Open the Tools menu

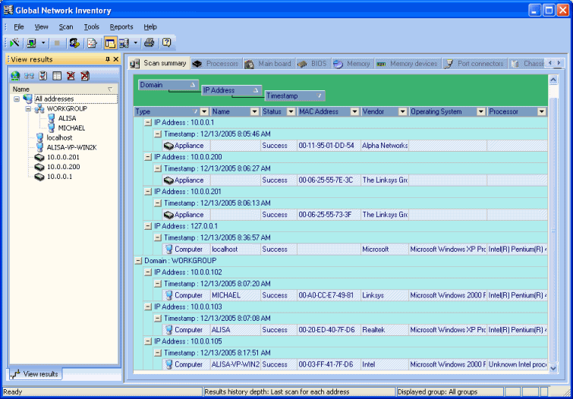coord(91,27)
